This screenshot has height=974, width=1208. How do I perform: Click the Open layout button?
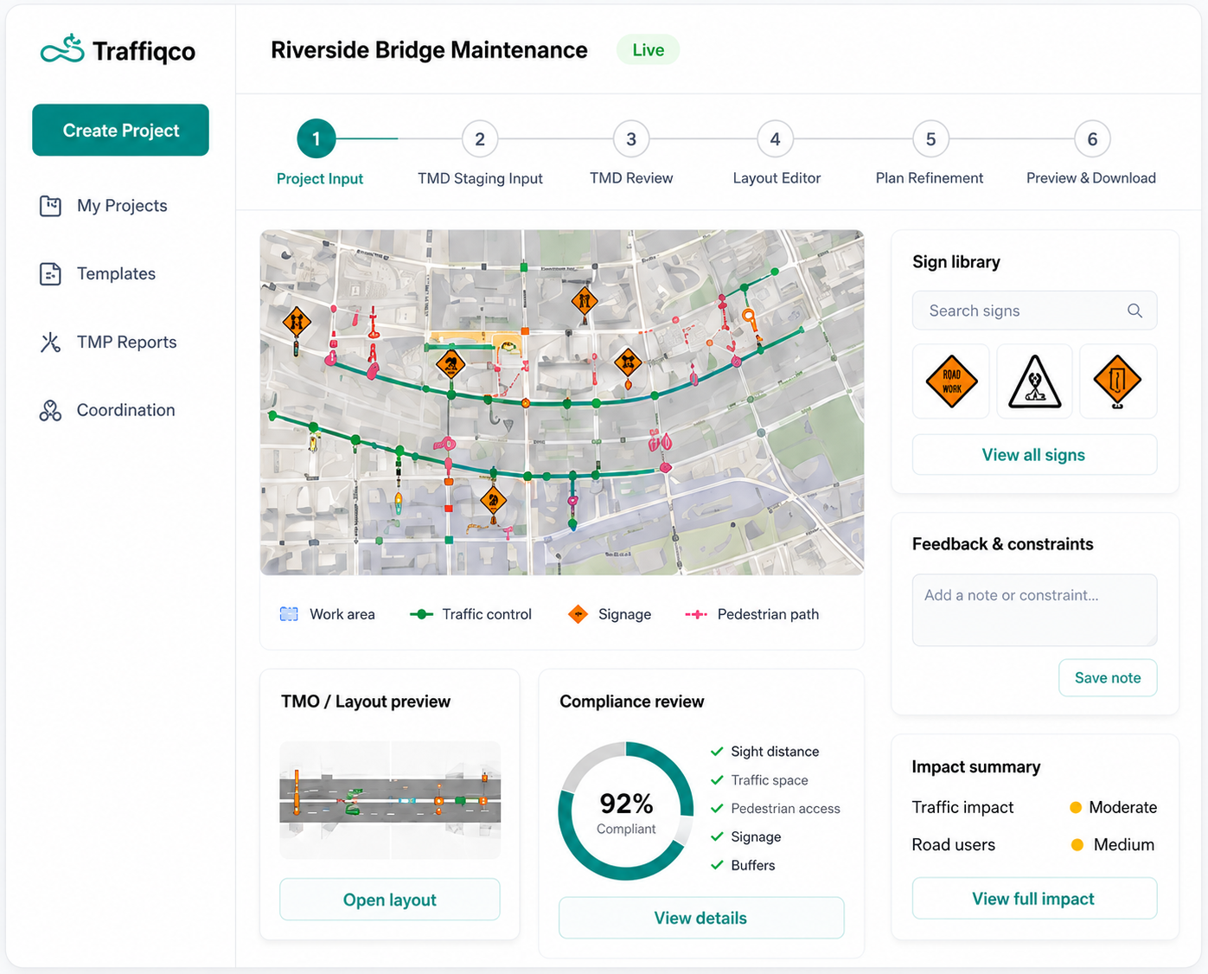click(x=390, y=900)
